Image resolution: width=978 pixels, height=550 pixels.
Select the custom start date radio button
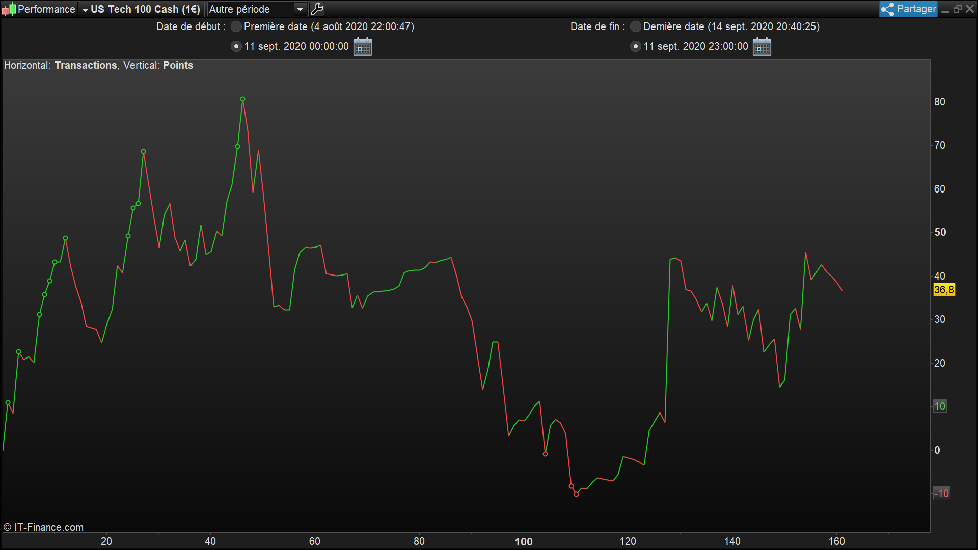236,46
